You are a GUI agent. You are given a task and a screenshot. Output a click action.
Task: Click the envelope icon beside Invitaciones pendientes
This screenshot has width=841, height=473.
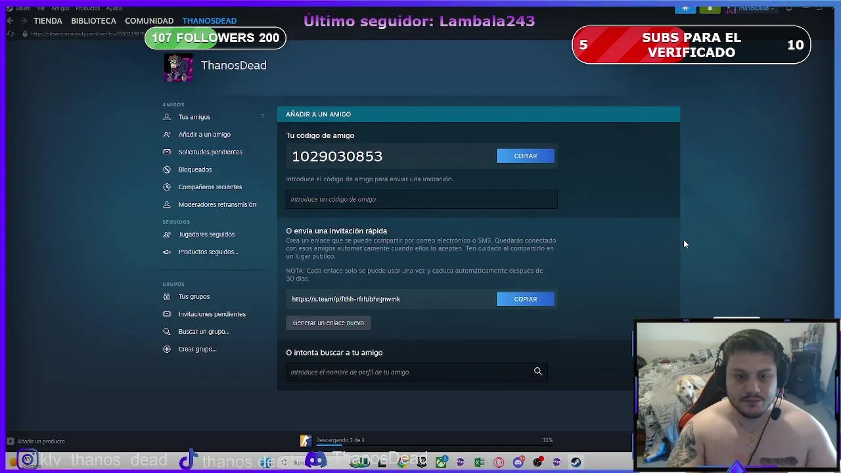tap(167, 314)
